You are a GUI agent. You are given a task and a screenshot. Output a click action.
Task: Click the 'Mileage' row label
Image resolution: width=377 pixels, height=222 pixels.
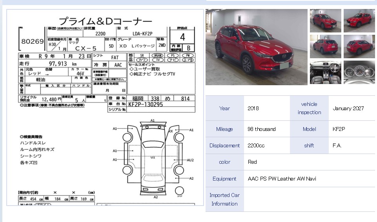click(x=224, y=129)
